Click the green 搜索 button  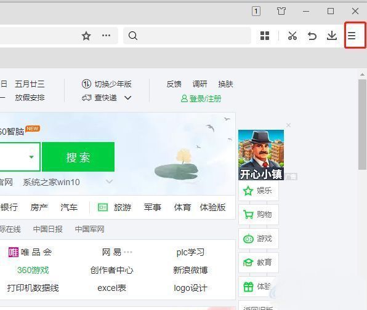tap(78, 157)
